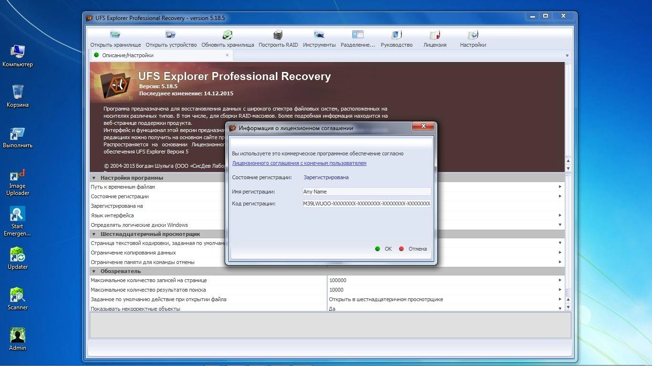The width and height of the screenshot is (652, 366).
Task: Open dropdown for Максимальное количество результатов поиска
Action: [560, 290]
